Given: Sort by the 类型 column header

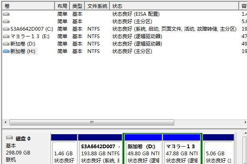Looking at the screenshot, I should [x=77, y=6].
